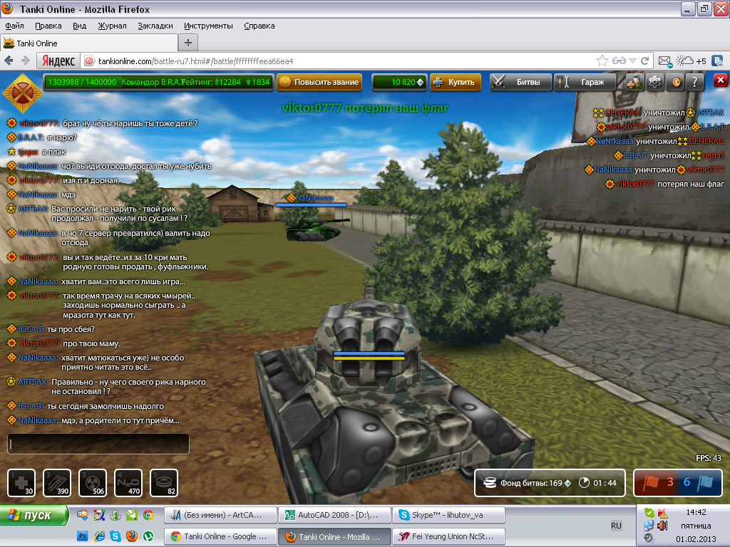This screenshot has height=547, width=730.
Task: Click the VKontakte toolbar icon
Action: pyautogui.click(x=717, y=61)
